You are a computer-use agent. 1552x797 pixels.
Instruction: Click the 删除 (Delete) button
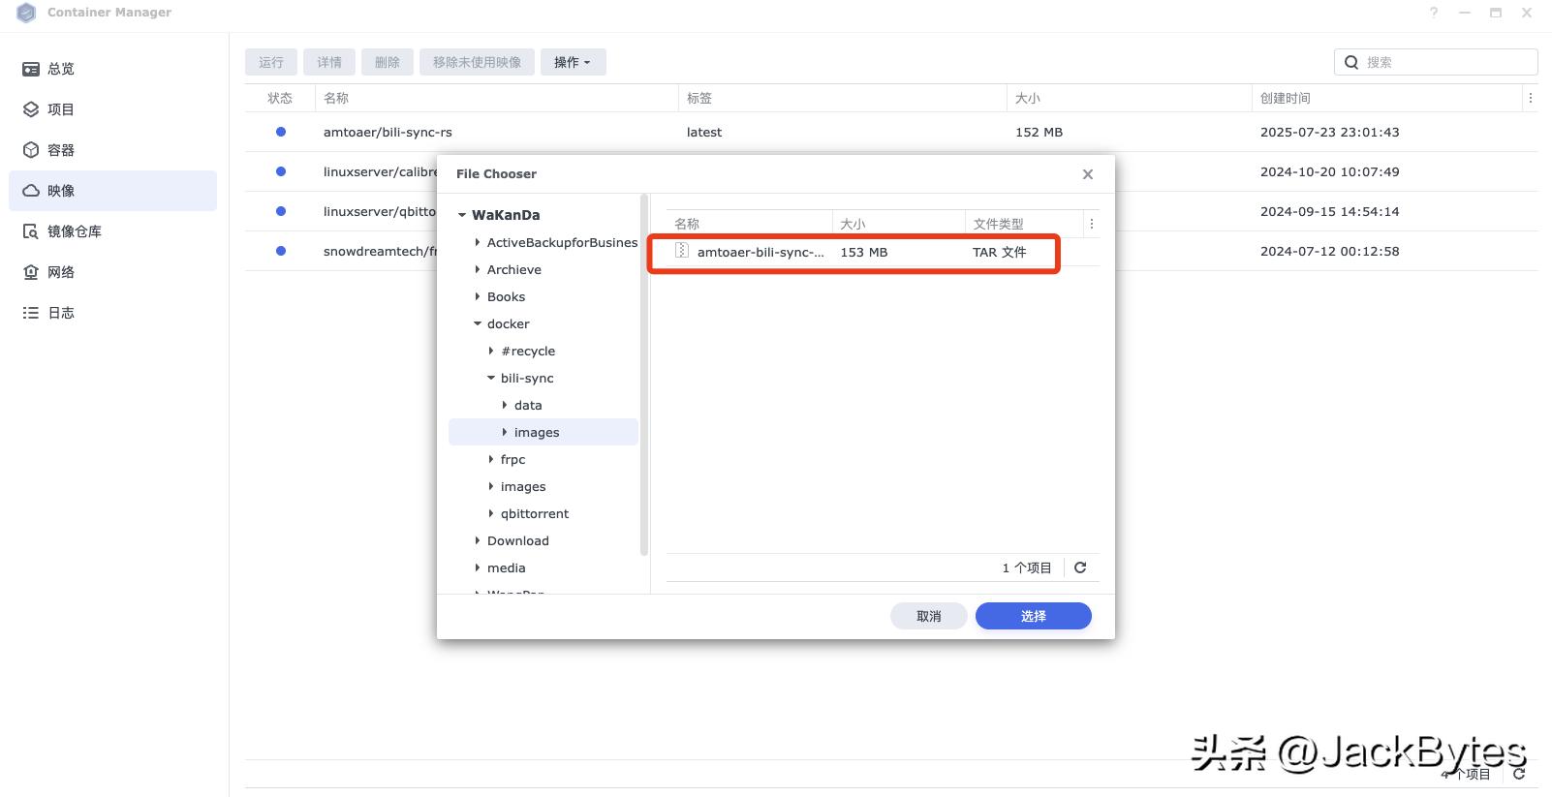coord(388,62)
